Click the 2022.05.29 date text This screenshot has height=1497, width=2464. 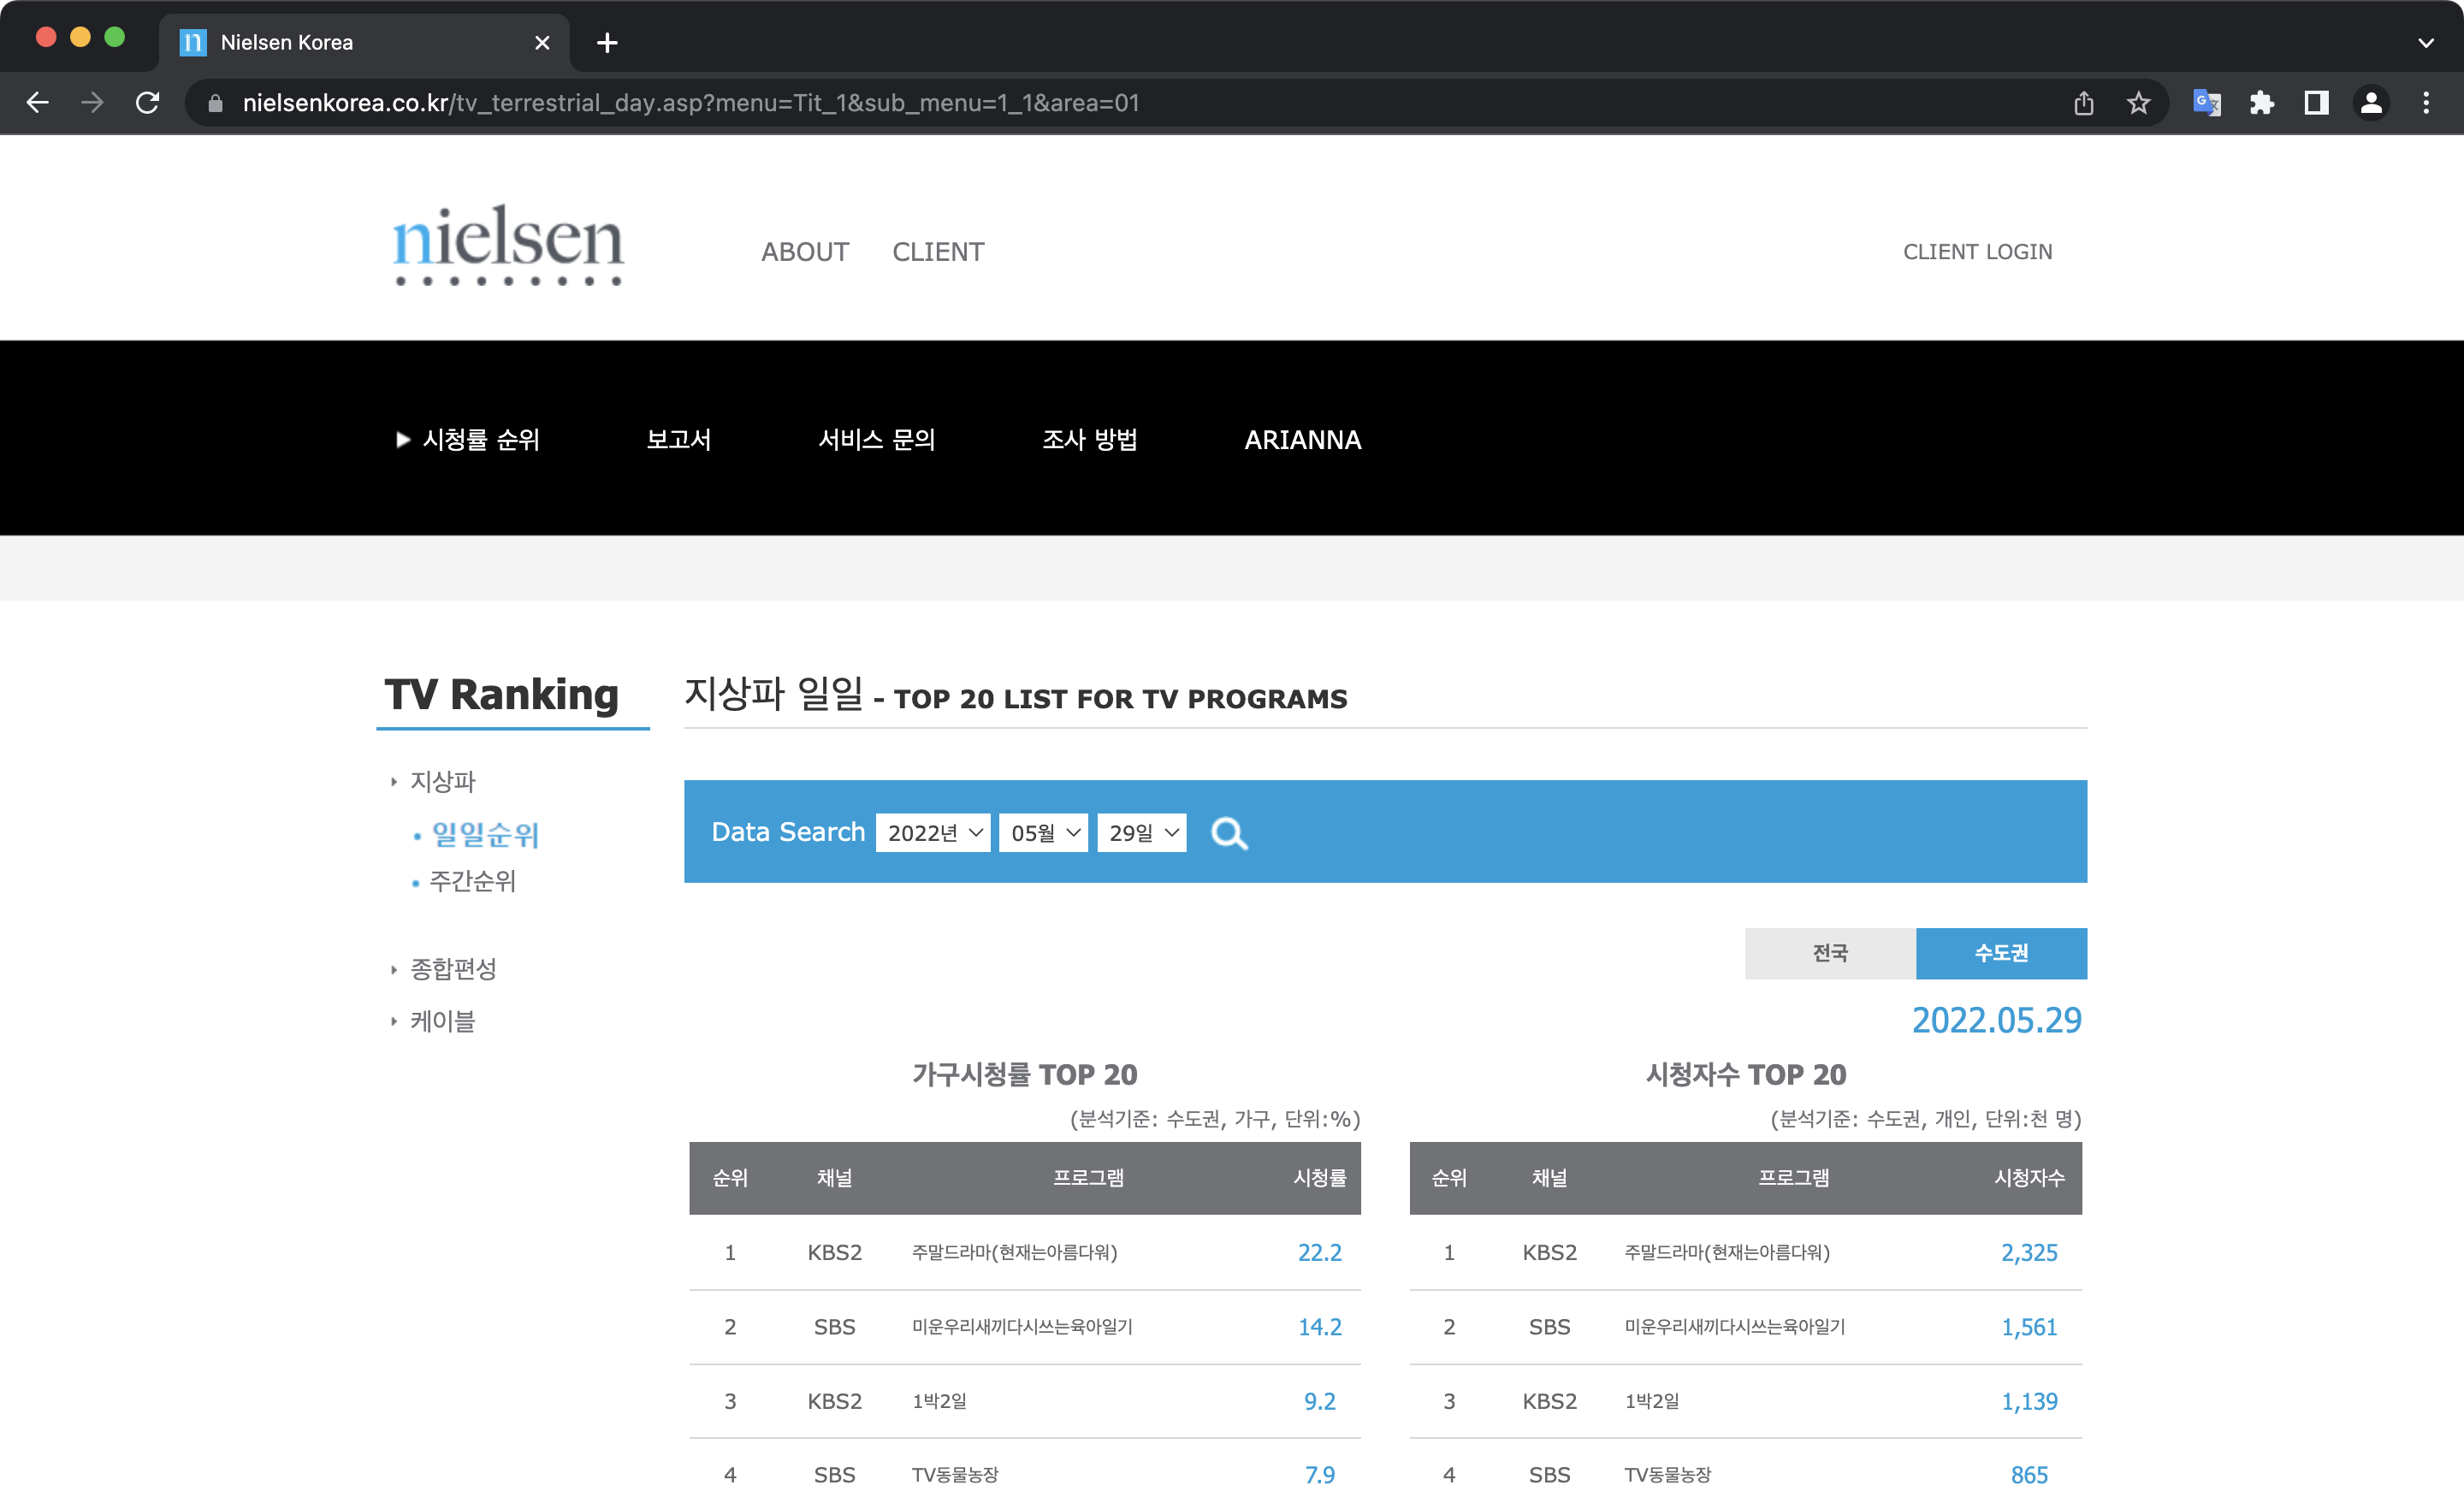tap(1997, 1020)
